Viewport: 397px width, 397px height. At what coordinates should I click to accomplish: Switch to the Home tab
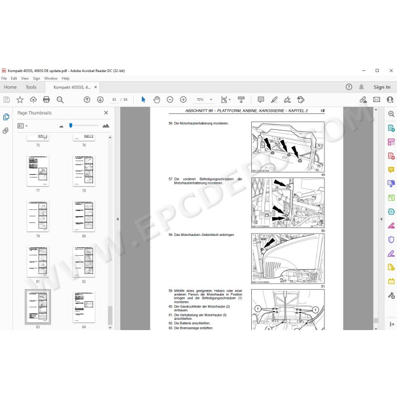(10, 87)
